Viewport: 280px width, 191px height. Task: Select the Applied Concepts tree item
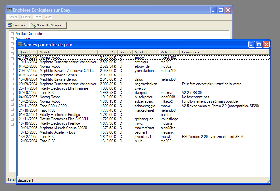pyautogui.click(x=29, y=34)
